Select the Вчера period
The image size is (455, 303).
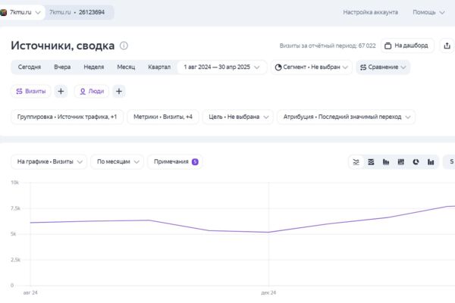(x=62, y=67)
